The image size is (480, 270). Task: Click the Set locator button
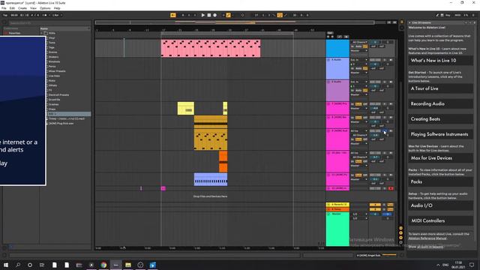330,33
